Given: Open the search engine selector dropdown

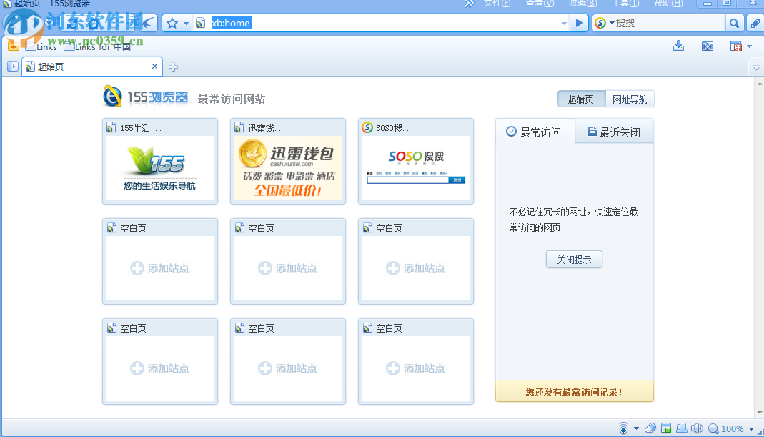Looking at the screenshot, I should [x=612, y=23].
